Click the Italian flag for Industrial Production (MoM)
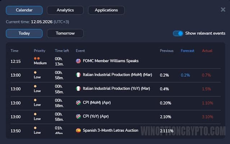 pyautogui.click(x=78, y=75)
